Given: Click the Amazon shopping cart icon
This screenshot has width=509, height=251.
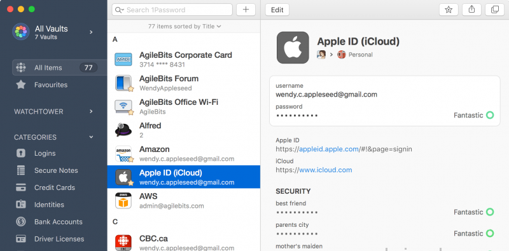Looking at the screenshot, I should pos(123,154).
